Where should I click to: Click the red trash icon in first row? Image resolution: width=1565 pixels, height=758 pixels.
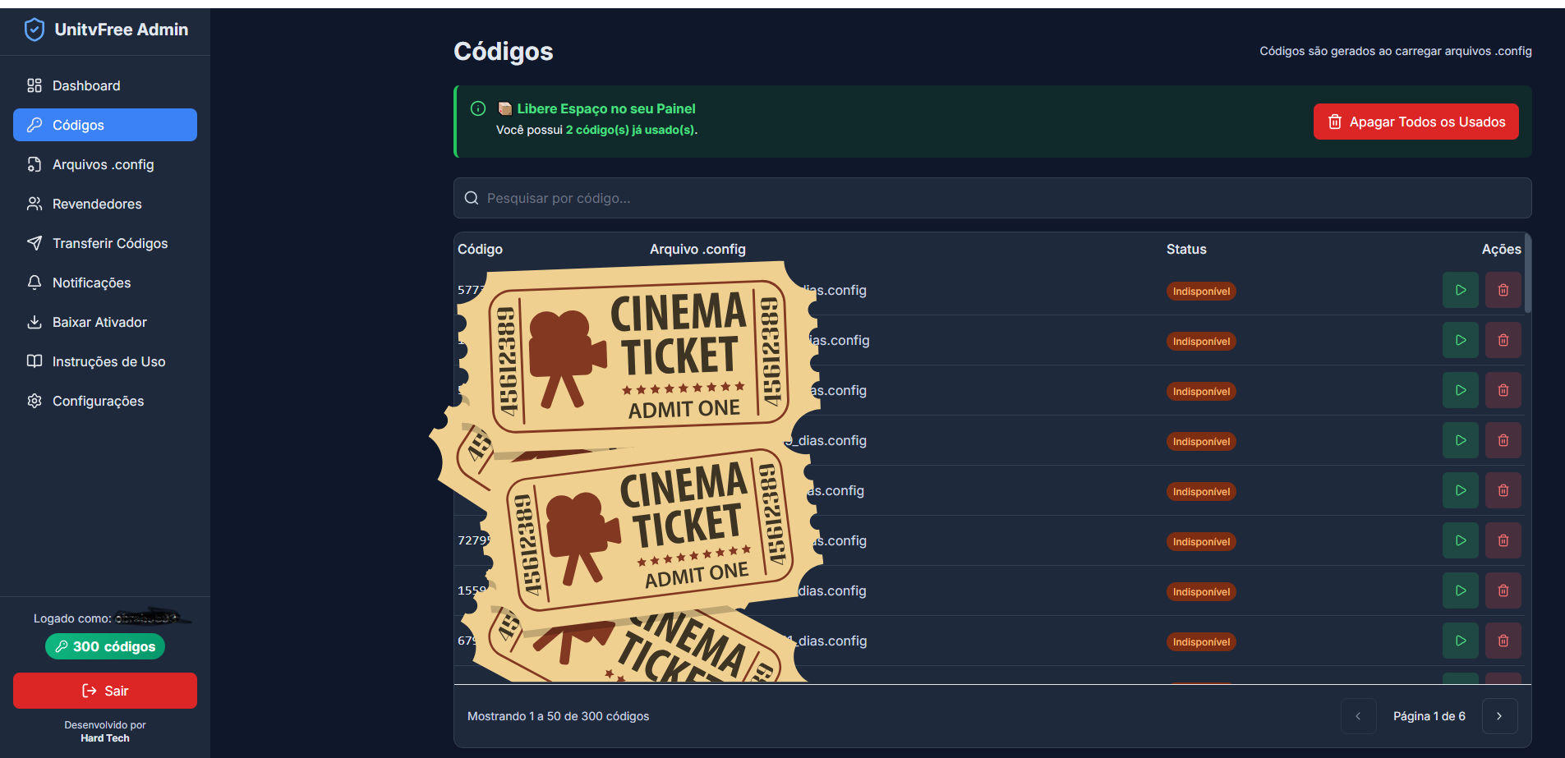click(1503, 290)
